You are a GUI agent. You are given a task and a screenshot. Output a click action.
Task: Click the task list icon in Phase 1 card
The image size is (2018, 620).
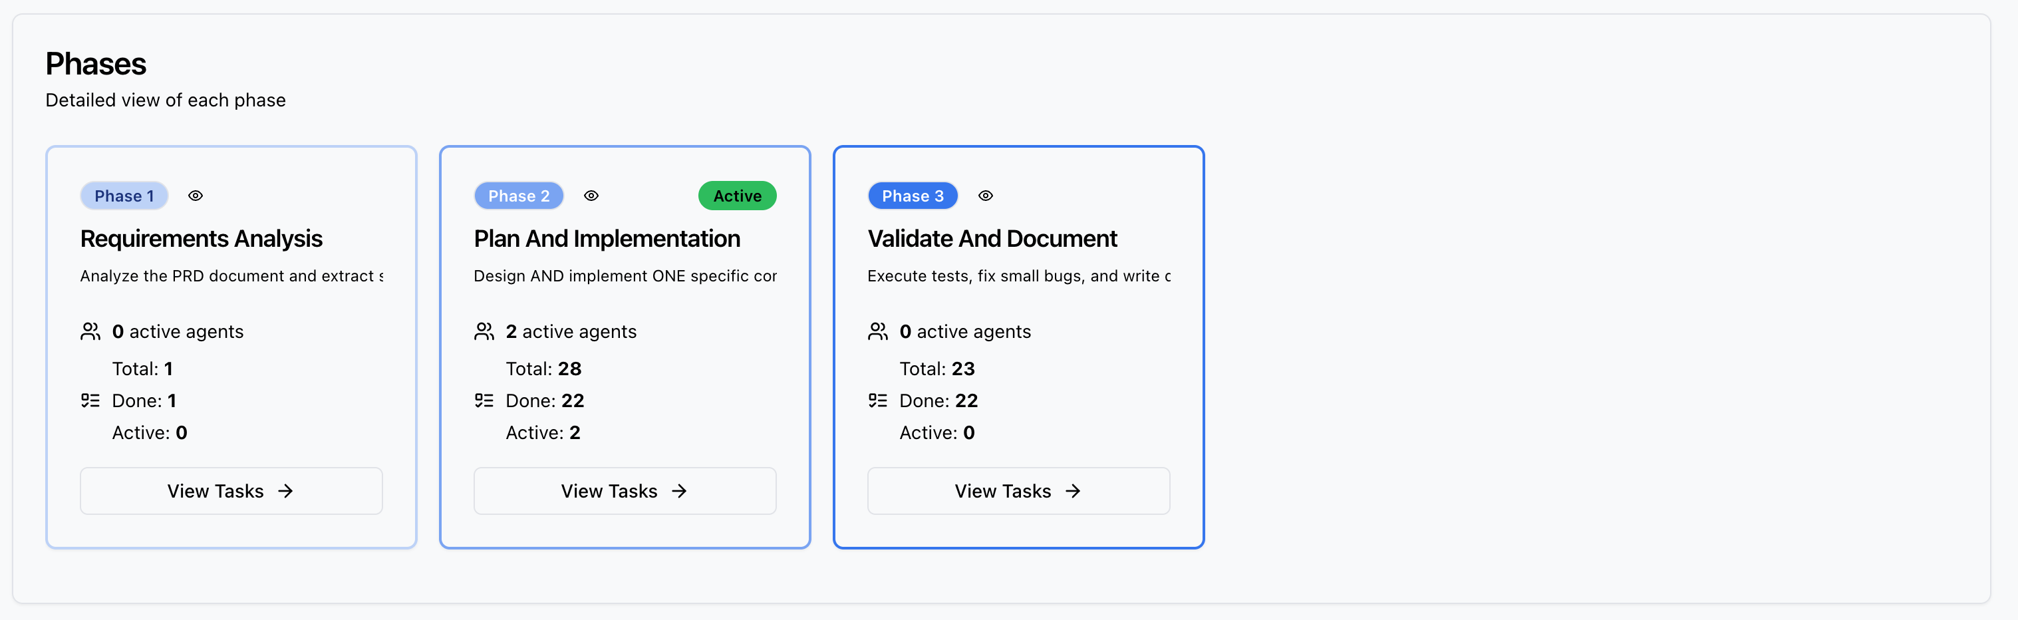click(91, 400)
